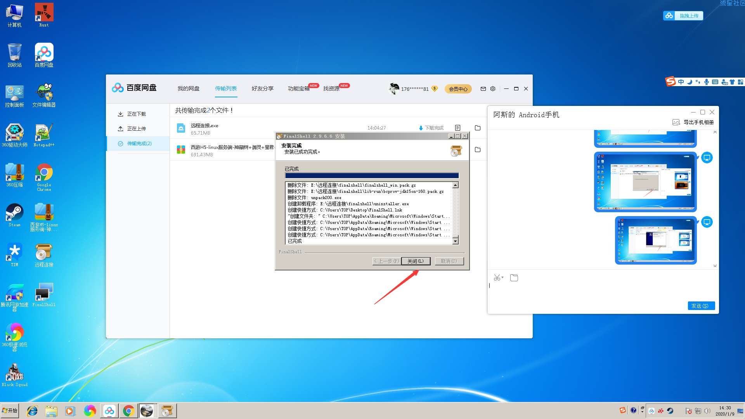Screen dimensions: 745x419
Task: Click the 关闭(L) button in installer
Action: 416,261
